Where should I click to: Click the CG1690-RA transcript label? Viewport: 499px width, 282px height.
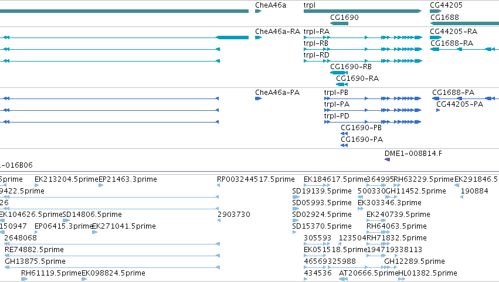[x=357, y=79]
